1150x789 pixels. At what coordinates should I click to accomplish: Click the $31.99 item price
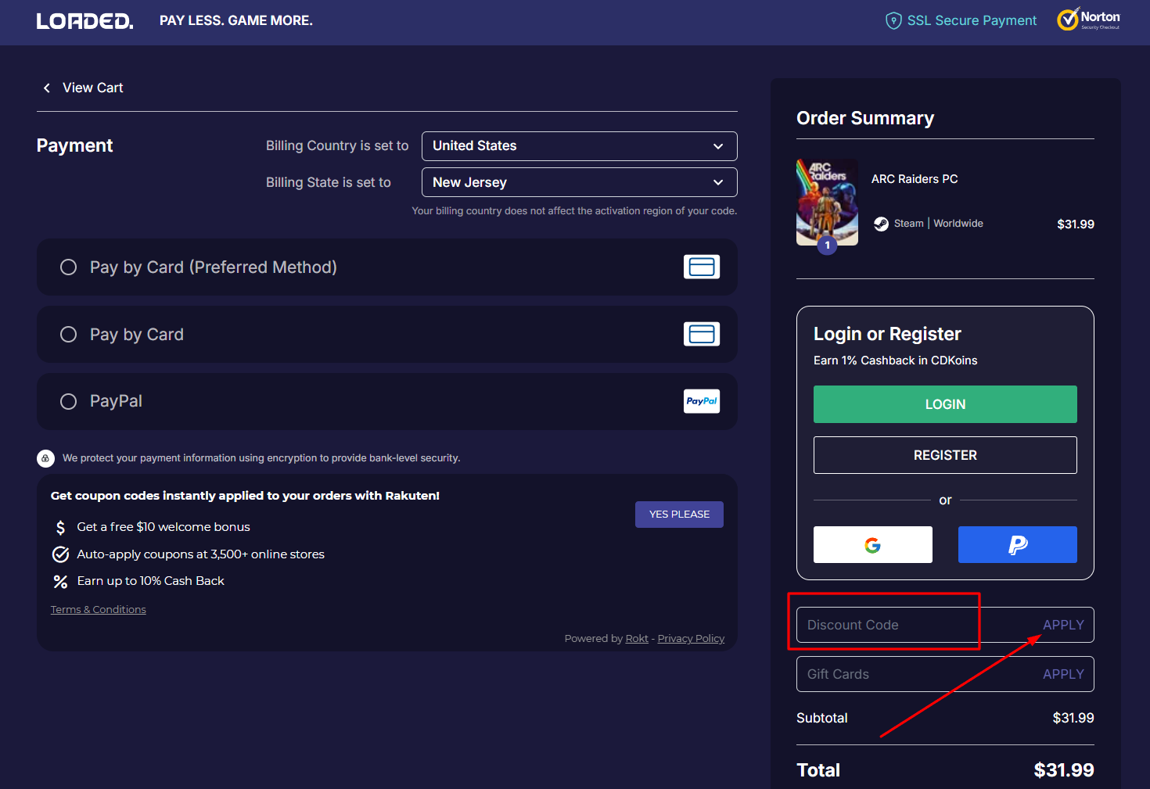[x=1076, y=224]
